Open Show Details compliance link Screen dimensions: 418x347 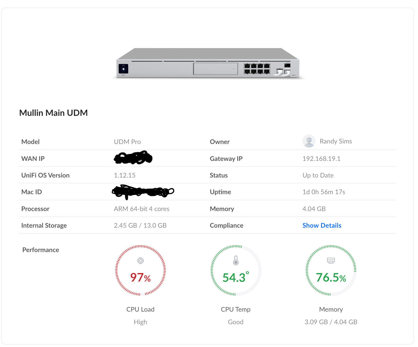(x=322, y=226)
